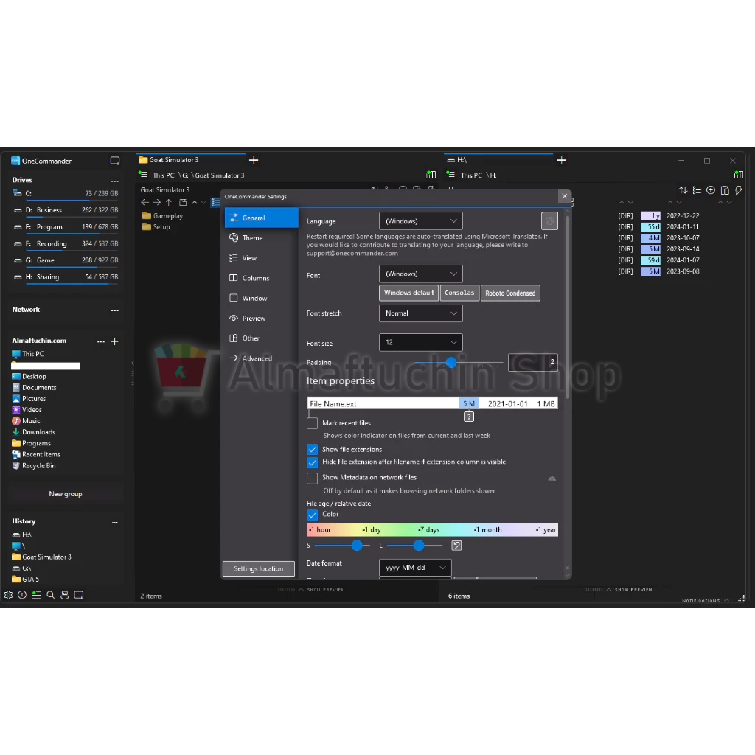Go up one folder level
This screenshot has height=755, width=755.
click(x=169, y=202)
